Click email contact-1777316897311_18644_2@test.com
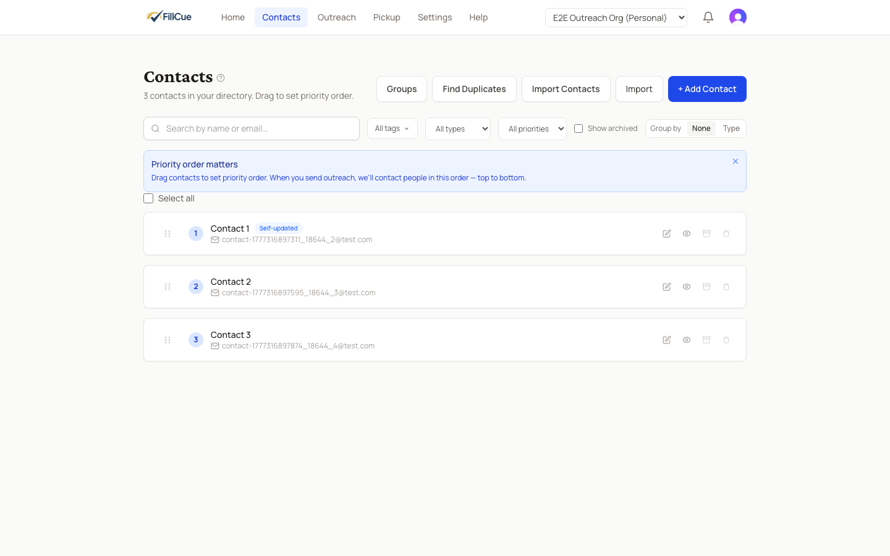890x556 pixels. (297, 240)
